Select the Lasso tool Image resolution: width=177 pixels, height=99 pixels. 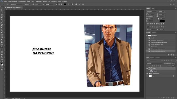(x=2, y=15)
